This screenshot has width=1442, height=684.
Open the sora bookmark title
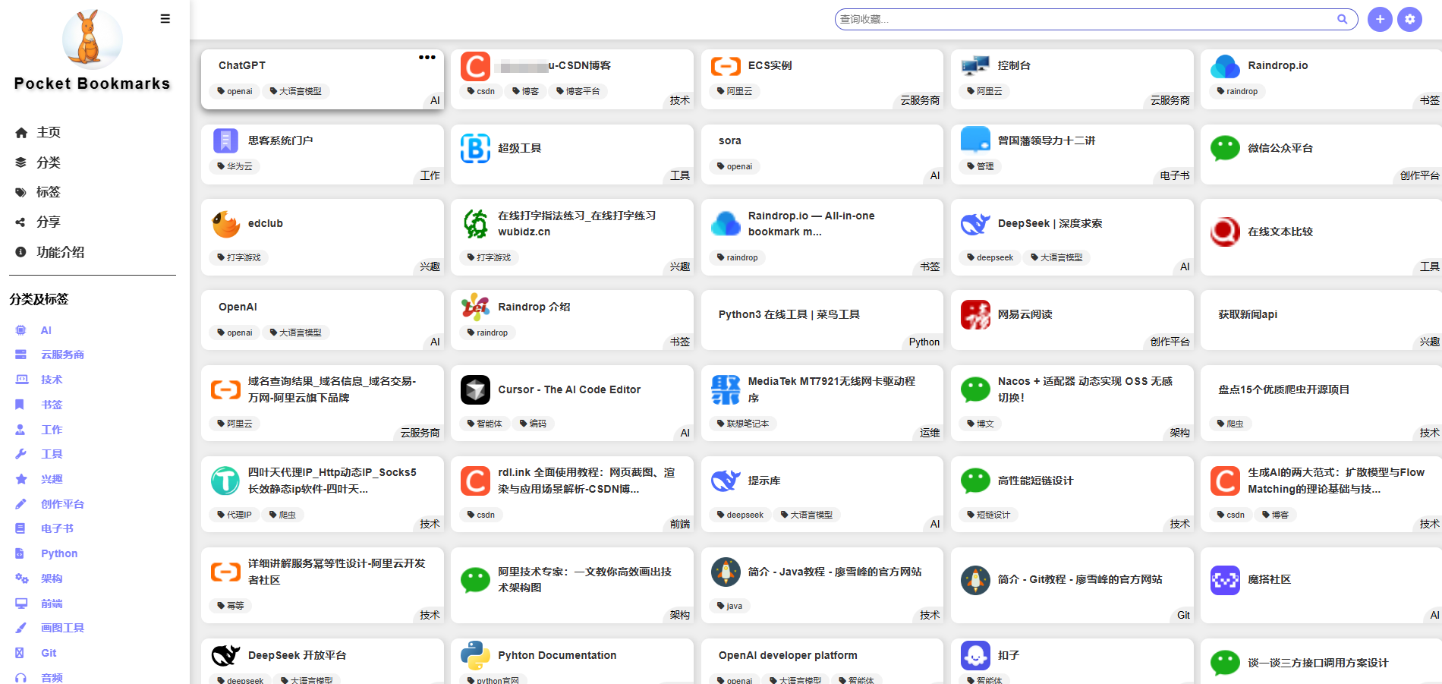pos(730,140)
